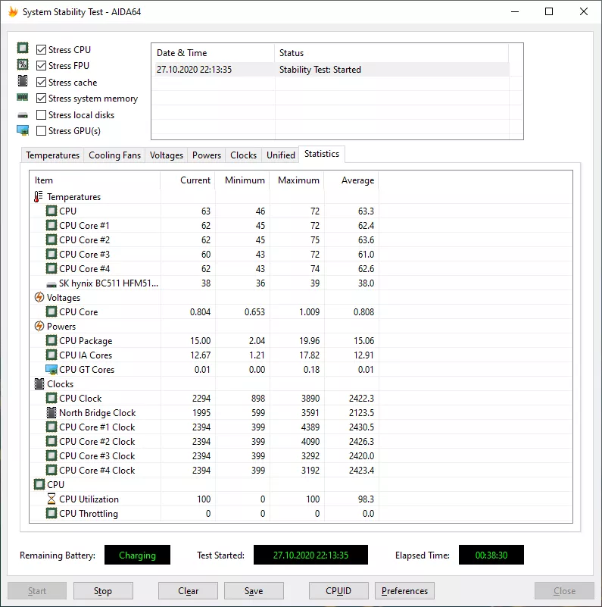Click the Test Started timestamp display
Image resolution: width=602 pixels, height=607 pixels.
coord(310,555)
